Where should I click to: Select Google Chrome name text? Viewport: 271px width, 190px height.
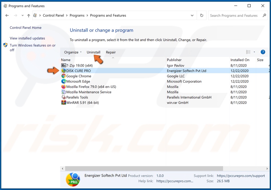coord(79,76)
